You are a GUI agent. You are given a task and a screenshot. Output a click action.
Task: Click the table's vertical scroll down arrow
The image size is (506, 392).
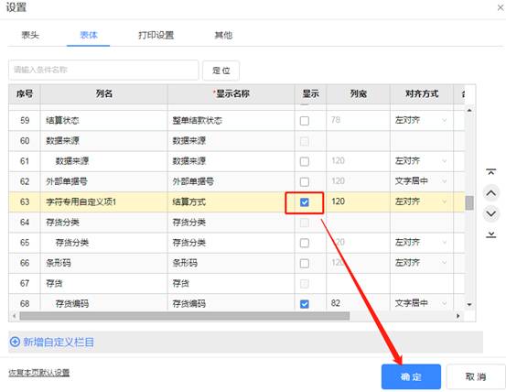(x=469, y=304)
